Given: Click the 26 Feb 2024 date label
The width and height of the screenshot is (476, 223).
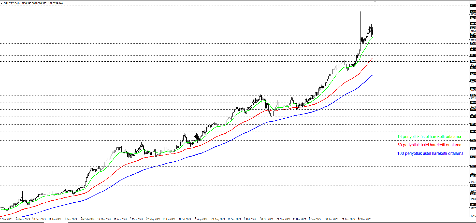Looking at the screenshot, I should tap(88, 219).
